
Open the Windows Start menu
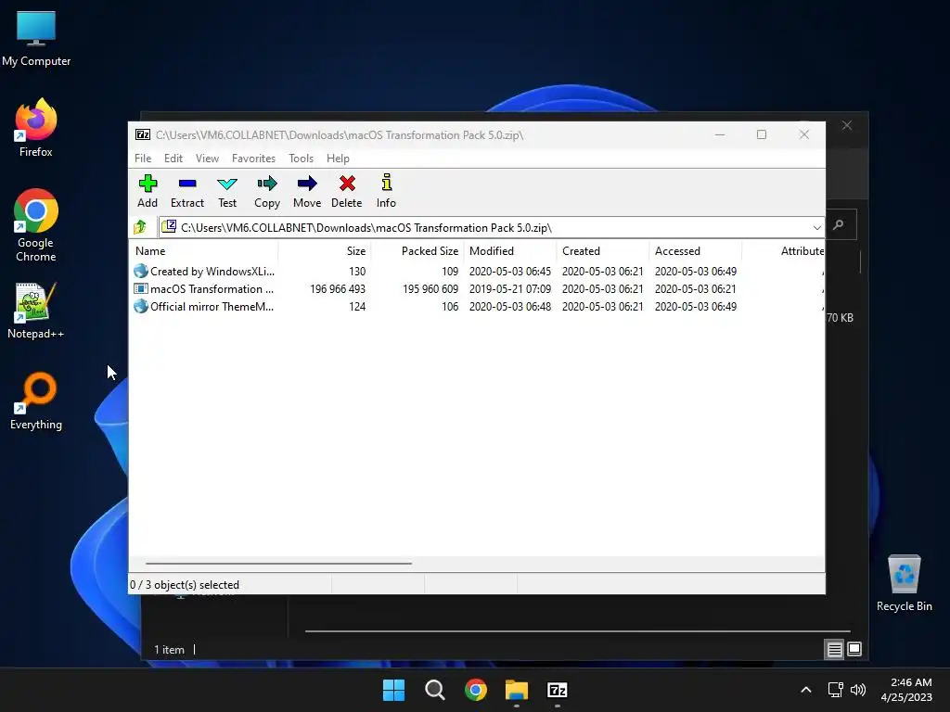pyautogui.click(x=393, y=690)
